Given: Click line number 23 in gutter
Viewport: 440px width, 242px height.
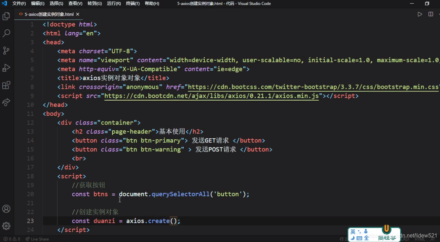Looking at the screenshot, I should click(30, 221).
